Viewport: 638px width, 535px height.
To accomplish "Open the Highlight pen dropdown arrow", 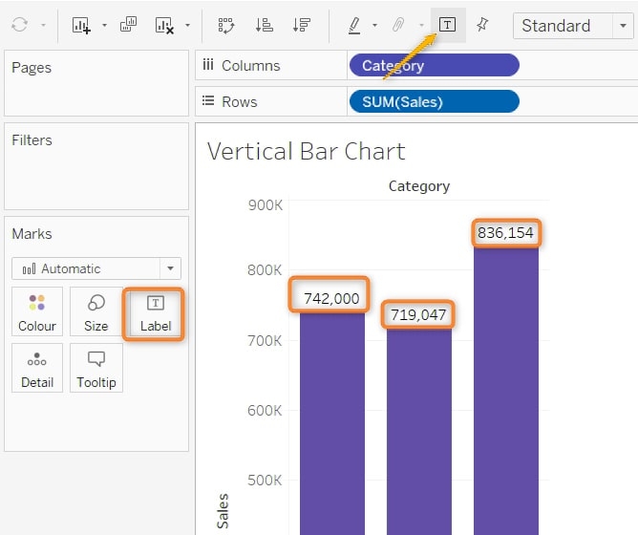I will pos(374,26).
